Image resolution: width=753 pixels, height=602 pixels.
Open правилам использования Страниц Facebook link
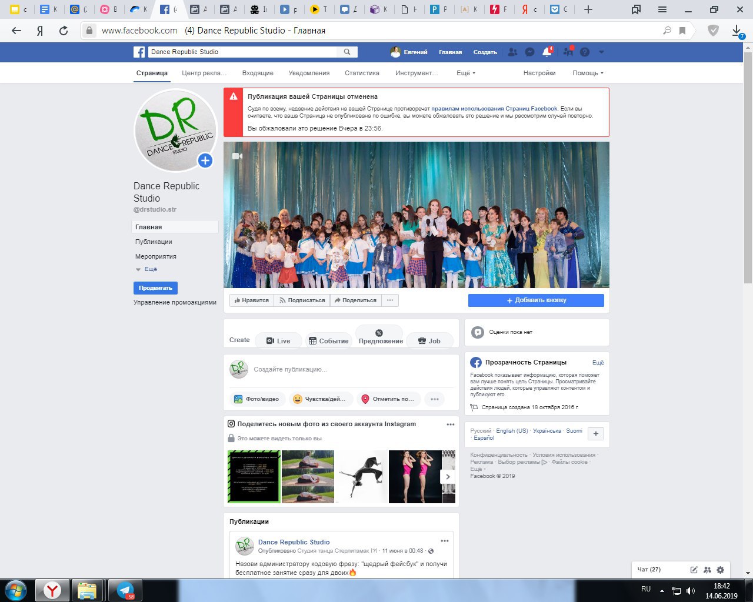tap(494, 109)
